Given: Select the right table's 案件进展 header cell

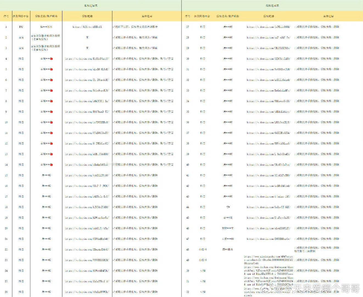Looking at the screenshot, I should (x=328, y=16).
